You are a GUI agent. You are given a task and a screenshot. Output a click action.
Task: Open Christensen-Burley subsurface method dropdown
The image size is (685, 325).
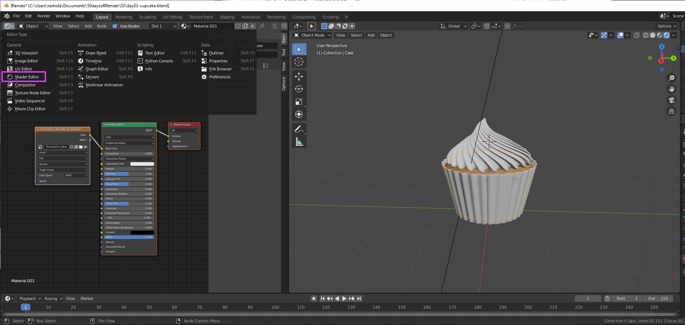click(129, 143)
